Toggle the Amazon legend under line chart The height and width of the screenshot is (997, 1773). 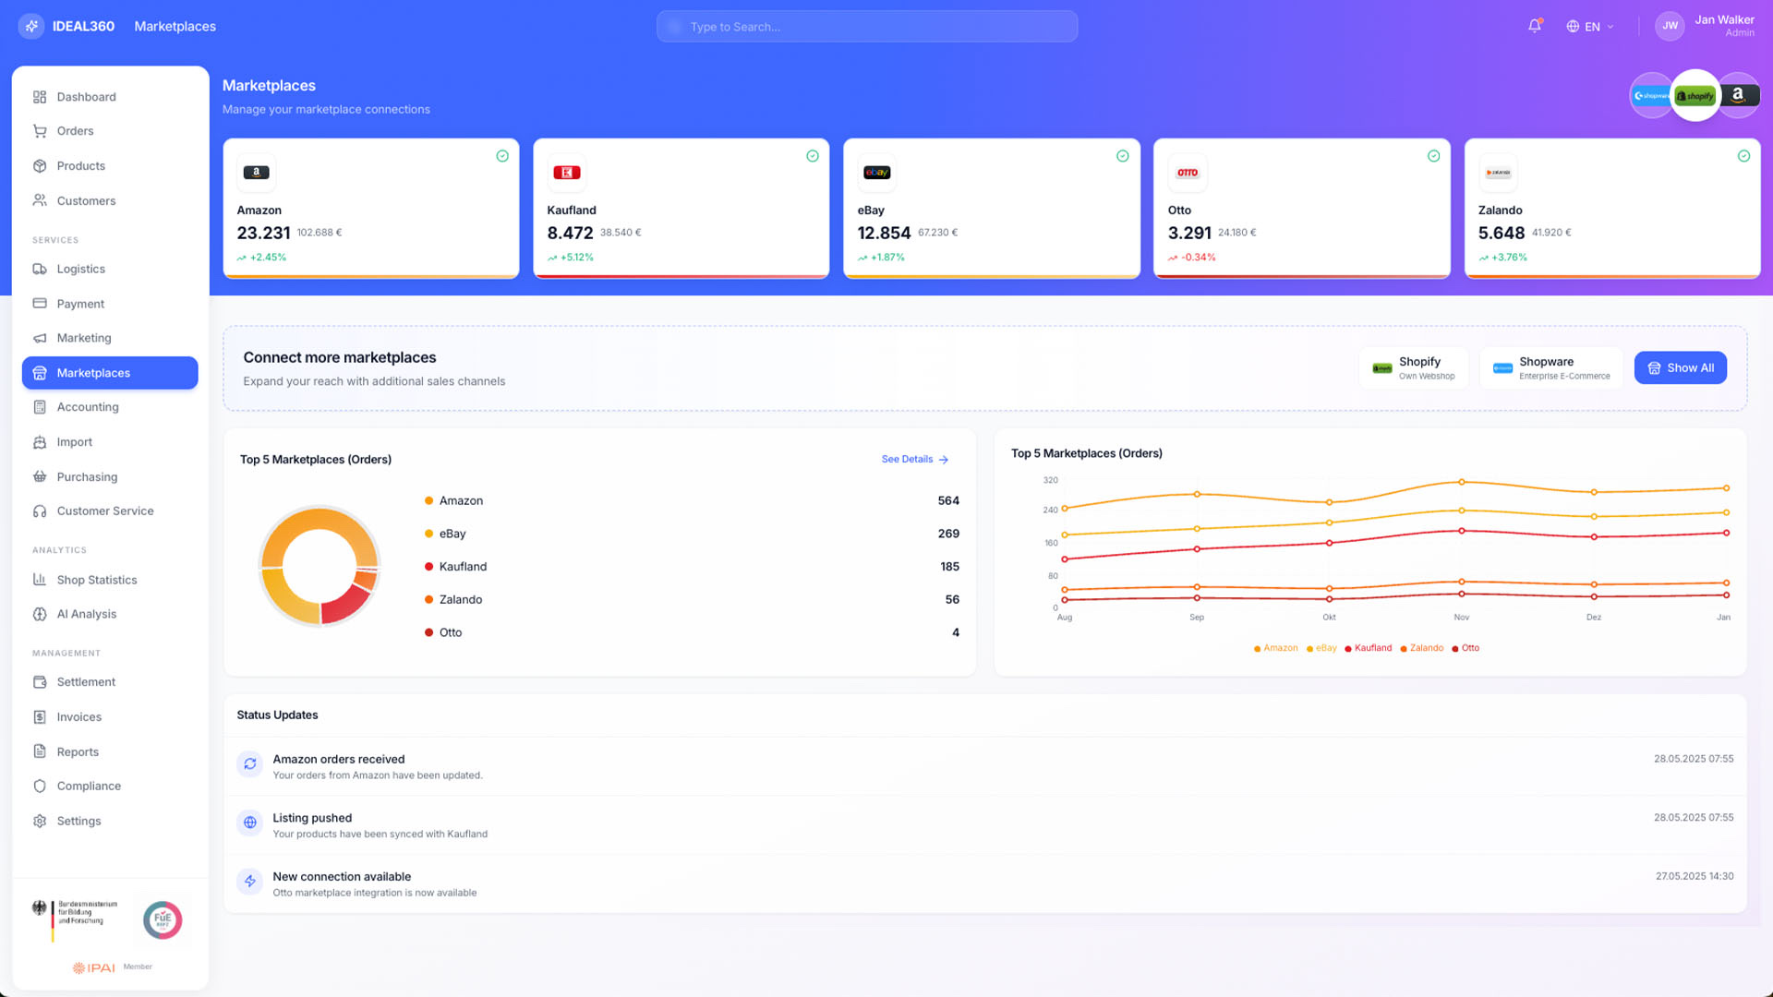(1275, 648)
